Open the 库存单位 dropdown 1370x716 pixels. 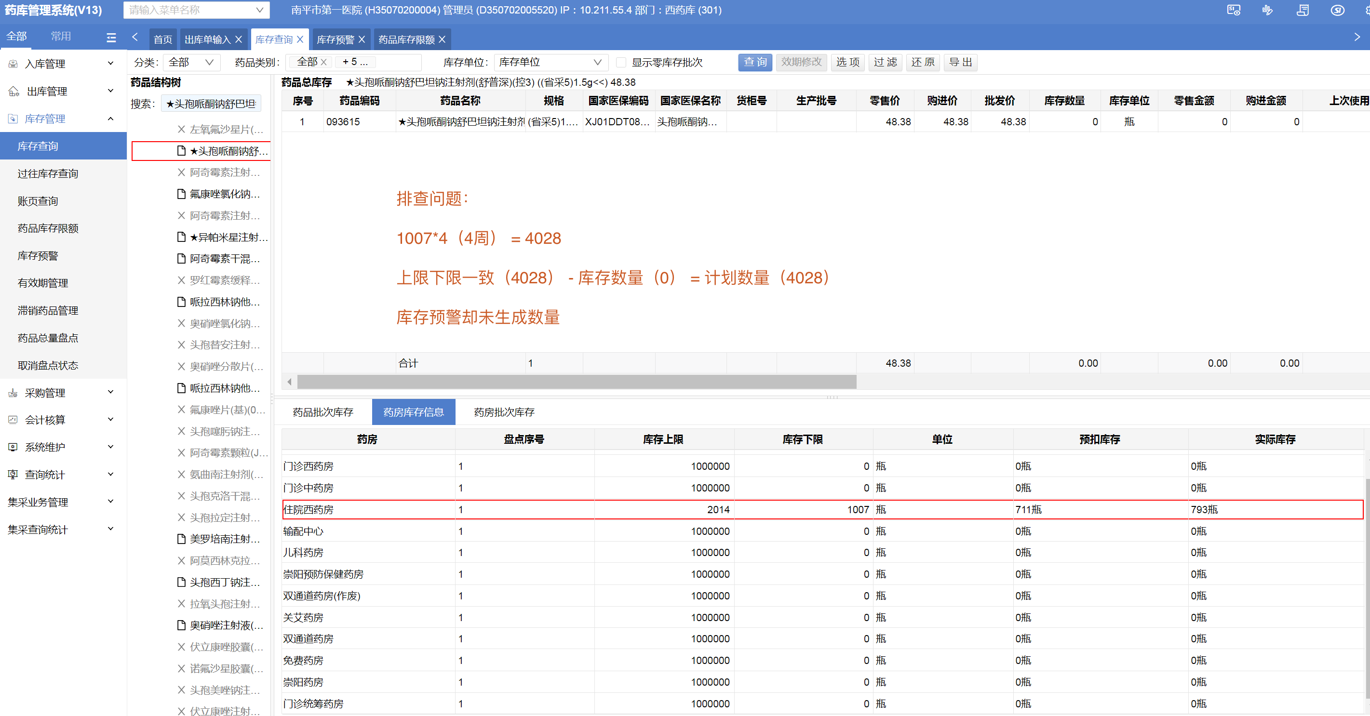(550, 62)
